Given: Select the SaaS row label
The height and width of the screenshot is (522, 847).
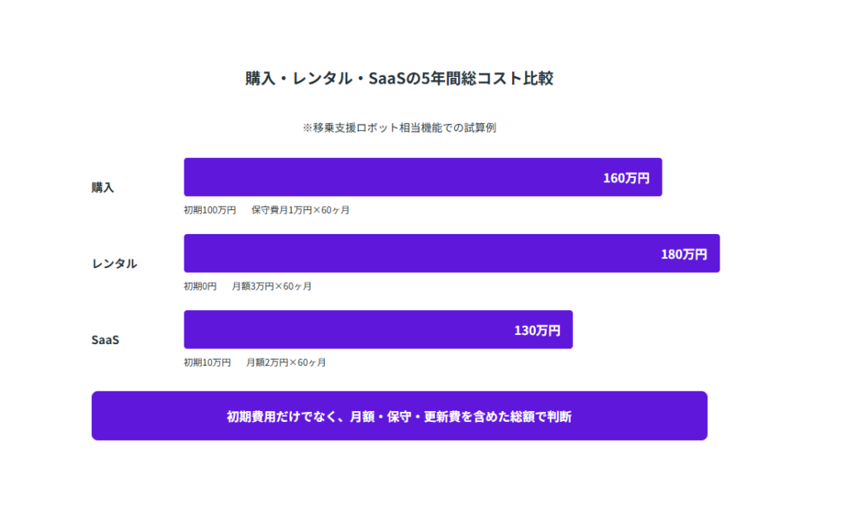Looking at the screenshot, I should pos(105,340).
